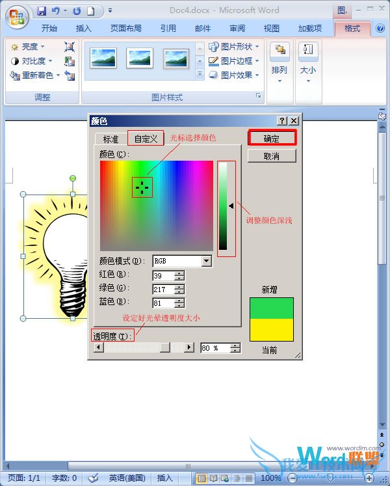Viewport: 390px width, 486px height.
Task: Expand the quick access toolbar customize arrow
Action: pos(110,11)
